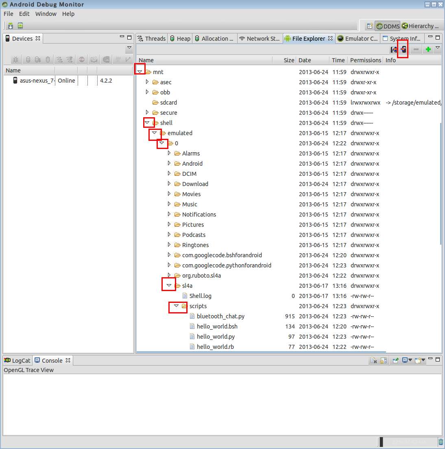Click the OpenGL trace arrow icon
This screenshot has width=445, height=449.
point(128,59)
